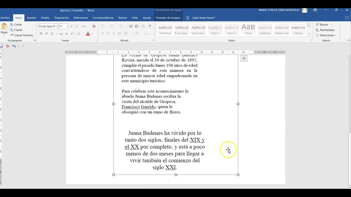Toggle align right paragraph

click(114, 34)
